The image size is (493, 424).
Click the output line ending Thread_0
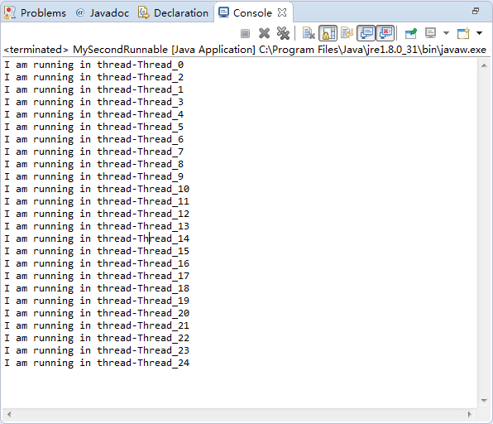pyautogui.click(x=93, y=65)
